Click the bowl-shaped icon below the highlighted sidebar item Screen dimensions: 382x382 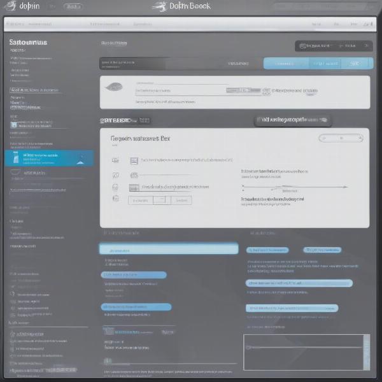(15, 173)
